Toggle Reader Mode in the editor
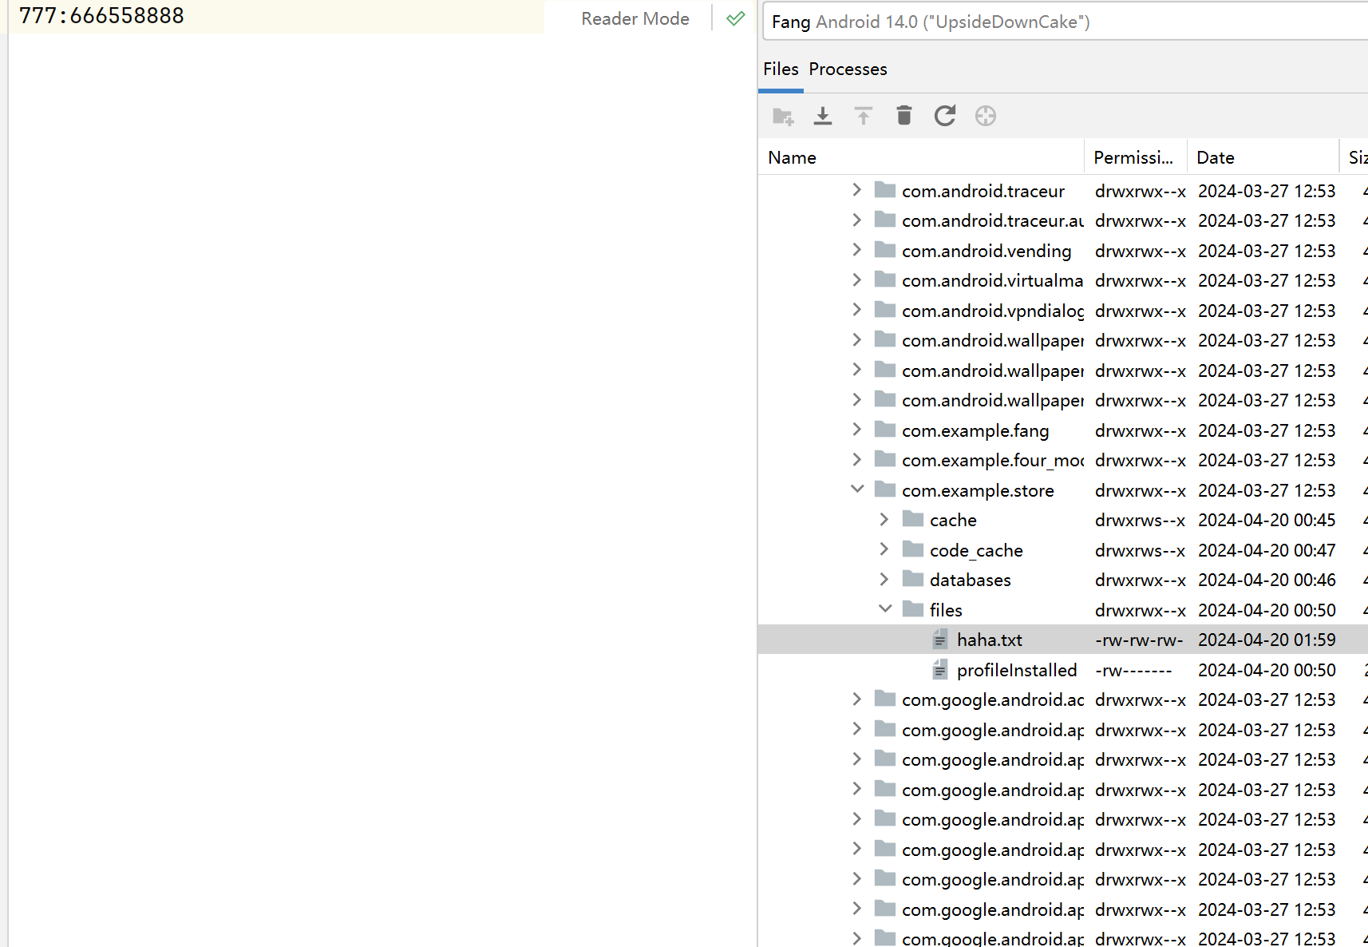 click(635, 18)
